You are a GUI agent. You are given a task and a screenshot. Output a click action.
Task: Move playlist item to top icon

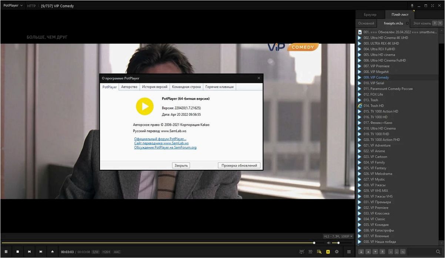[x=361, y=252]
